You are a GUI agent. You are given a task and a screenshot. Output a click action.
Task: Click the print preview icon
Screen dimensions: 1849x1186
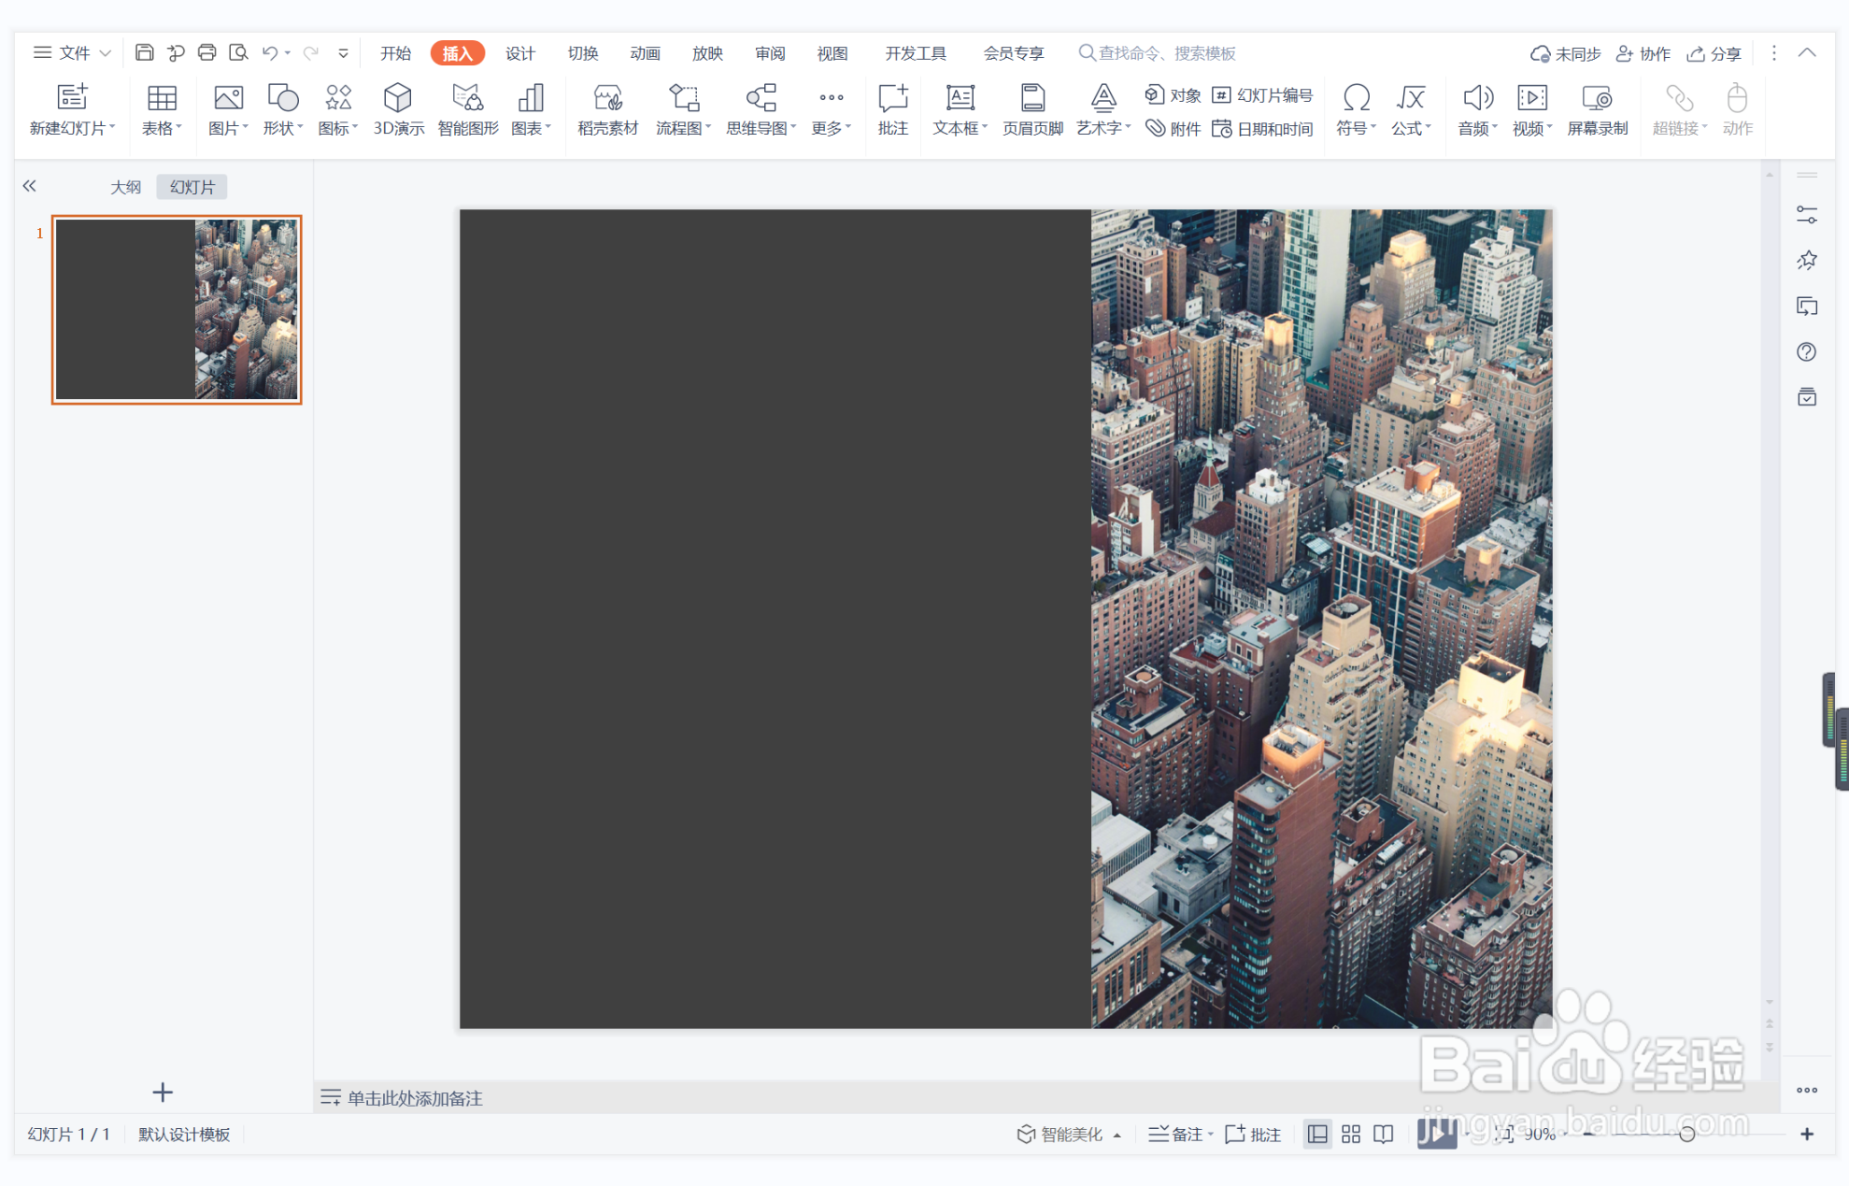click(238, 53)
